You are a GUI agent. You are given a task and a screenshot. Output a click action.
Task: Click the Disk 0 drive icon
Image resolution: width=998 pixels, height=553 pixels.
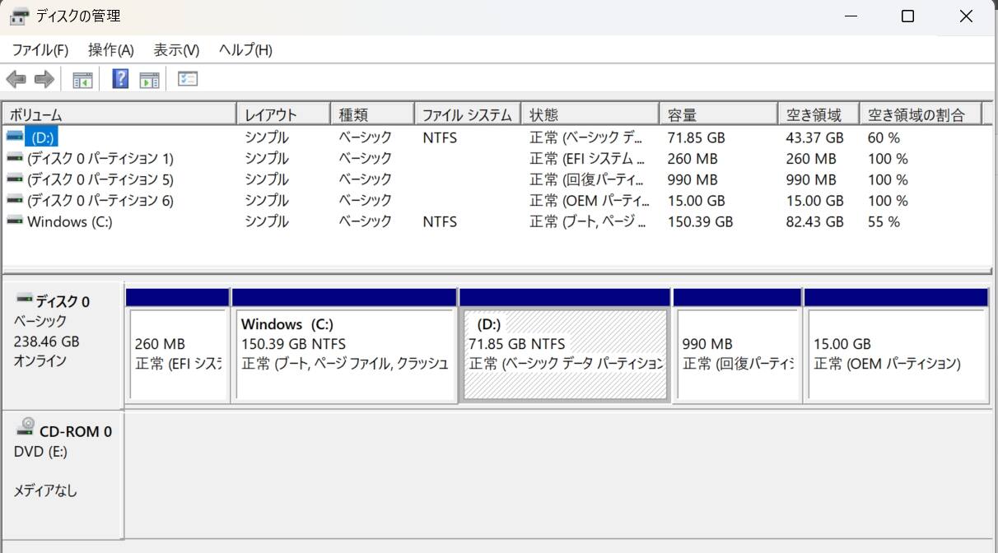pyautogui.click(x=24, y=298)
